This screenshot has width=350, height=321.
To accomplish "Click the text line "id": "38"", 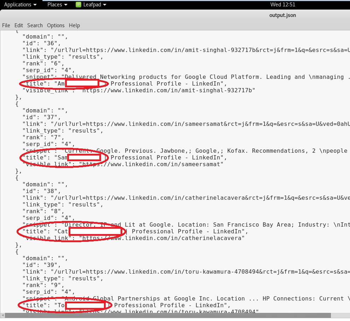I will coord(41,191).
